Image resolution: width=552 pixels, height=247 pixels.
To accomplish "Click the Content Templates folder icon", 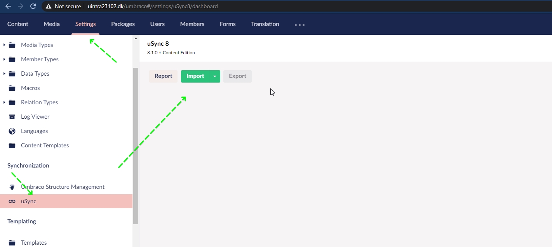I will click(12, 145).
